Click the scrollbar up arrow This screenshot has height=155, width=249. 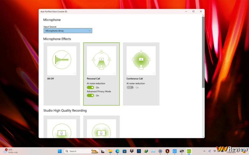tap(203, 15)
